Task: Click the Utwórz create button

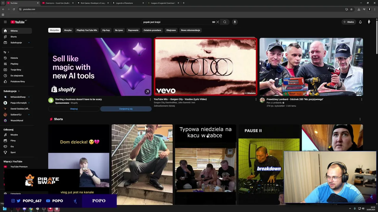Action: click(348, 22)
